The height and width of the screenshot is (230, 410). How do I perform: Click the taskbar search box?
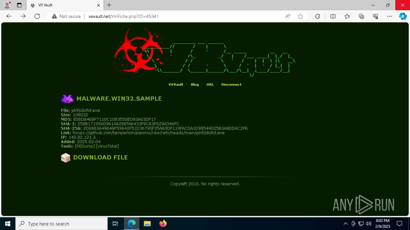pyautogui.click(x=61, y=224)
